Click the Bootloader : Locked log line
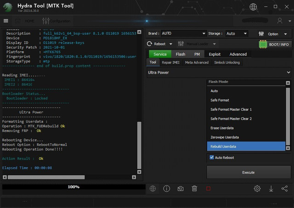The image size is (294, 208). (x=27, y=98)
